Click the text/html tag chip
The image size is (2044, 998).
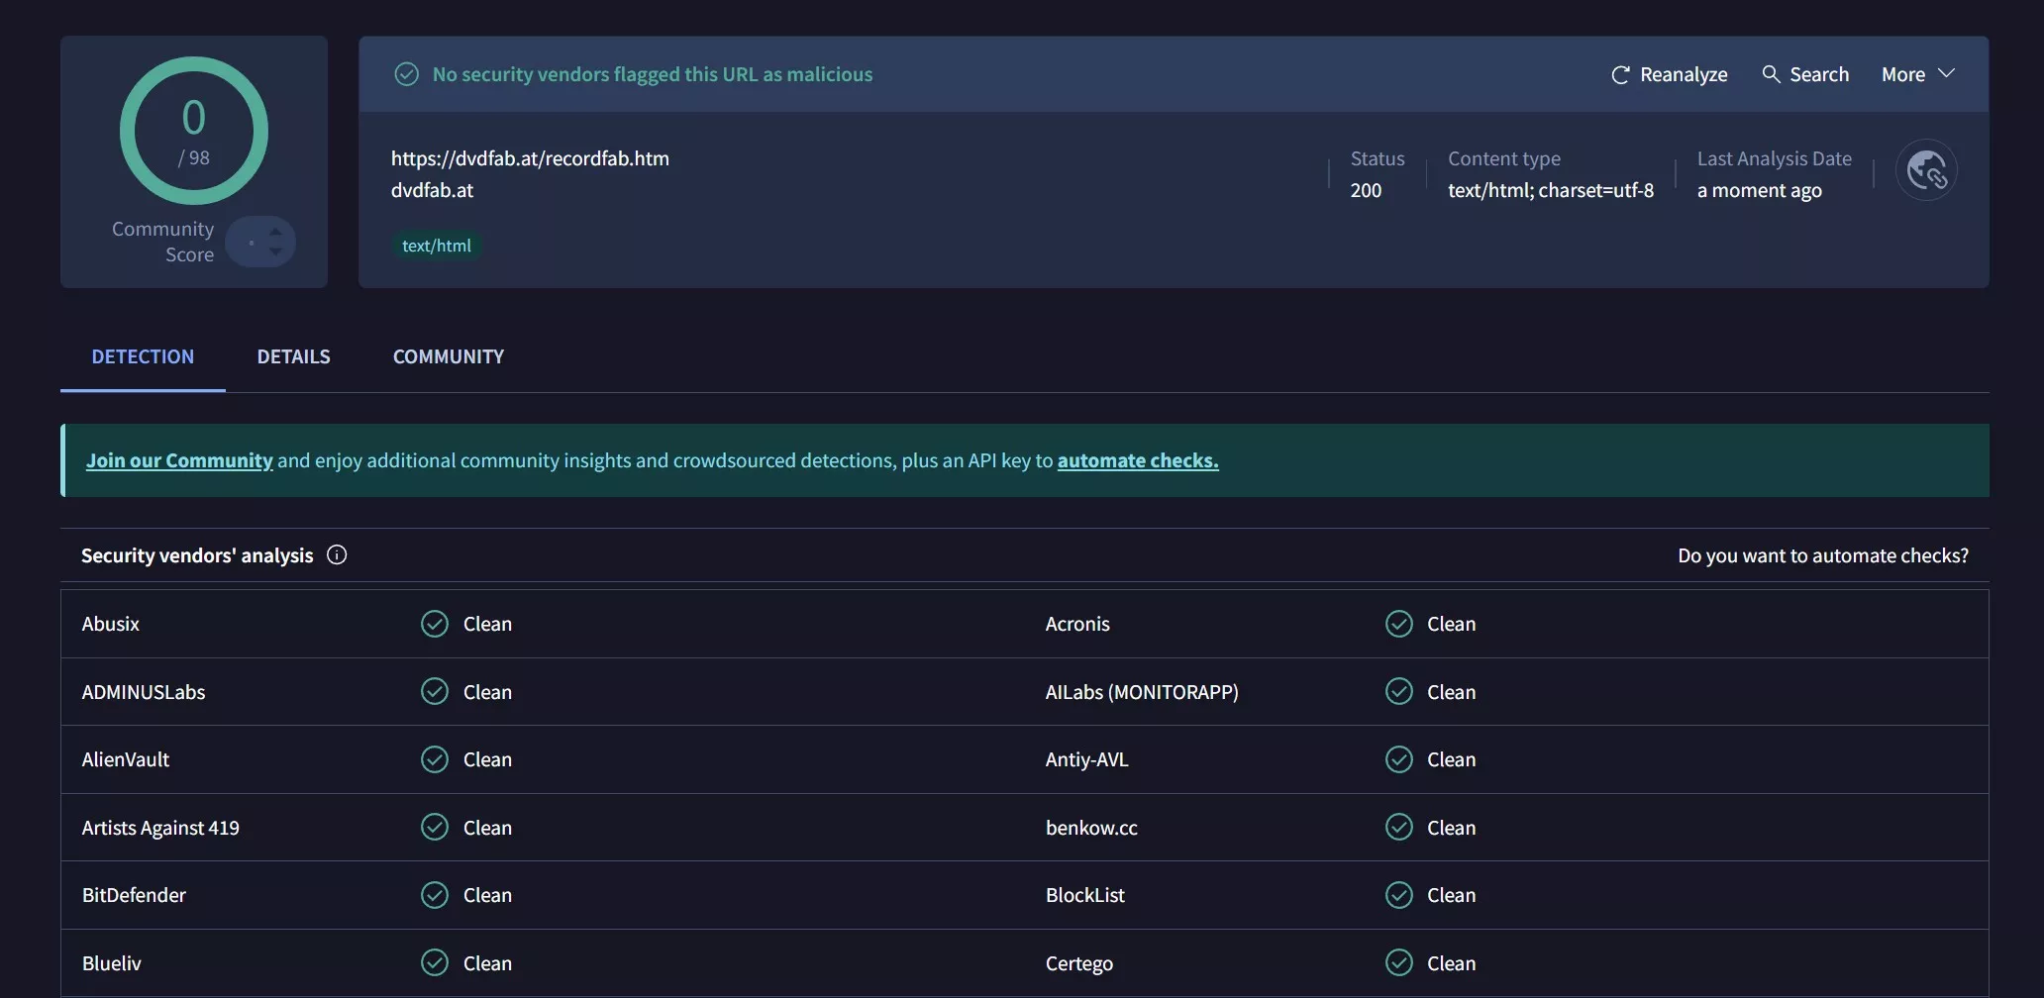point(436,246)
